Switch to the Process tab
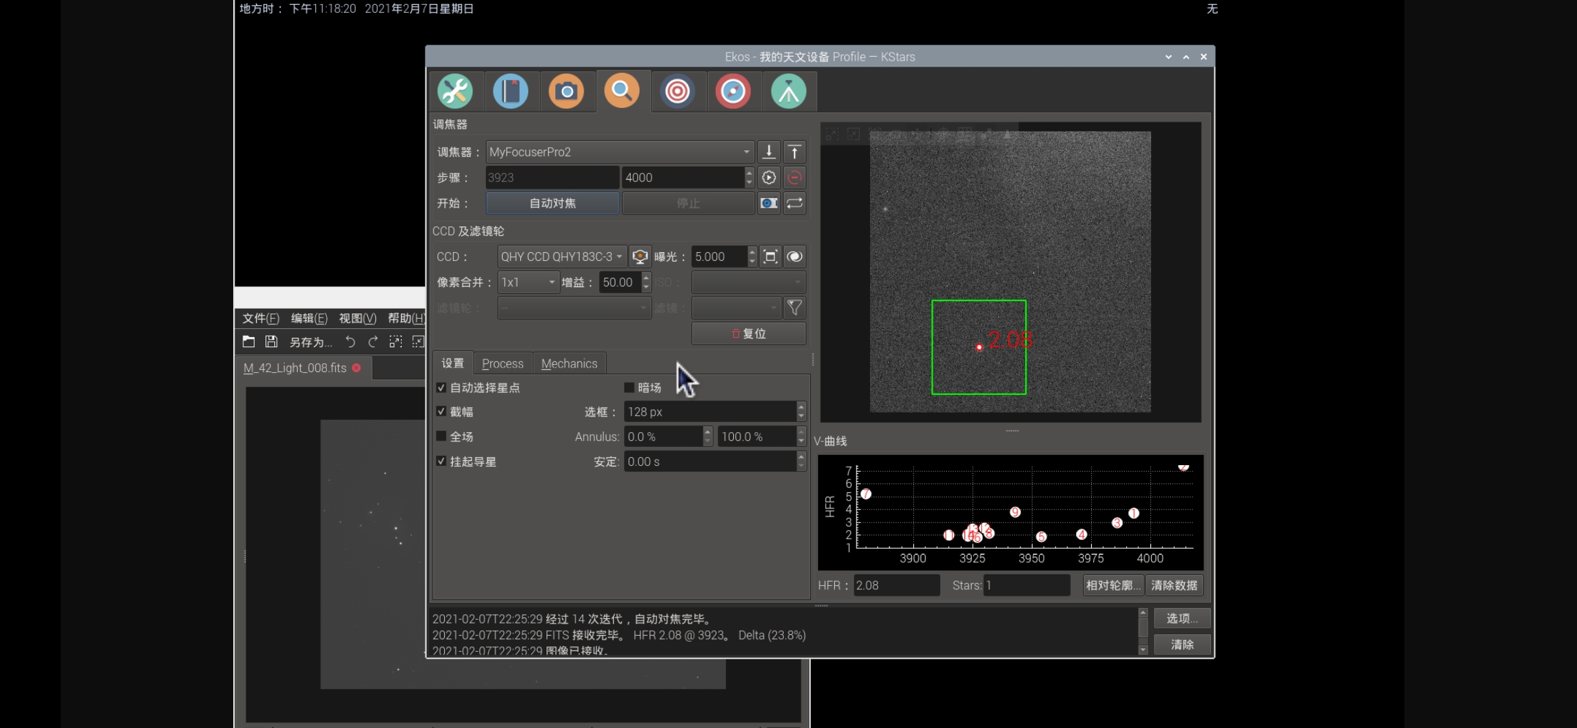Viewport: 1577px width, 728px height. pos(503,363)
